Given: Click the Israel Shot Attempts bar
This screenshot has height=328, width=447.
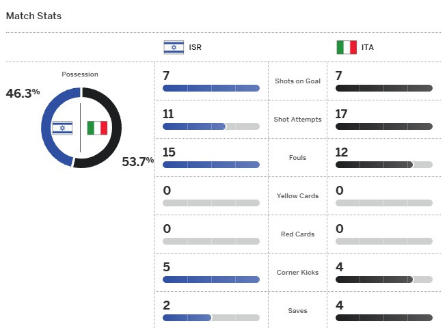Looking at the screenshot, I should point(211,126).
